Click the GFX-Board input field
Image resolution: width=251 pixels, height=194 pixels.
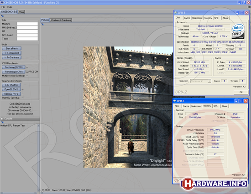click(x=27, y=35)
